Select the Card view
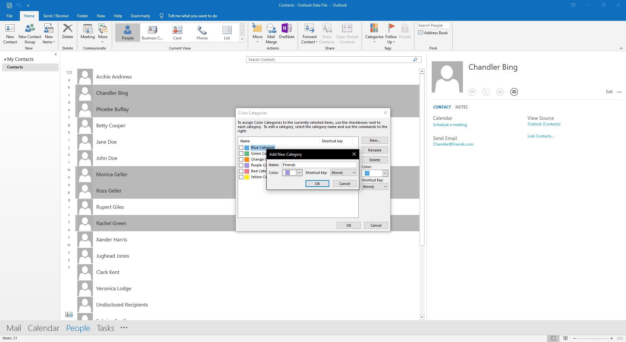This screenshot has width=626, height=342. [177, 32]
